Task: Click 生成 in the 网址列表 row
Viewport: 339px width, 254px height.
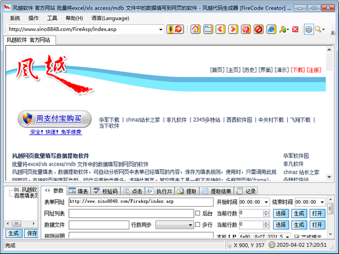Action: coord(299,213)
